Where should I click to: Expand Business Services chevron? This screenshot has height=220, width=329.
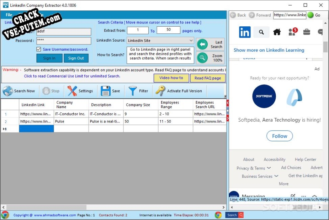pyautogui.click(x=276, y=176)
